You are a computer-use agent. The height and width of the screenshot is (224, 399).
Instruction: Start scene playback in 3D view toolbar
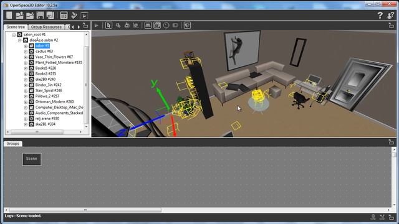pos(97,26)
